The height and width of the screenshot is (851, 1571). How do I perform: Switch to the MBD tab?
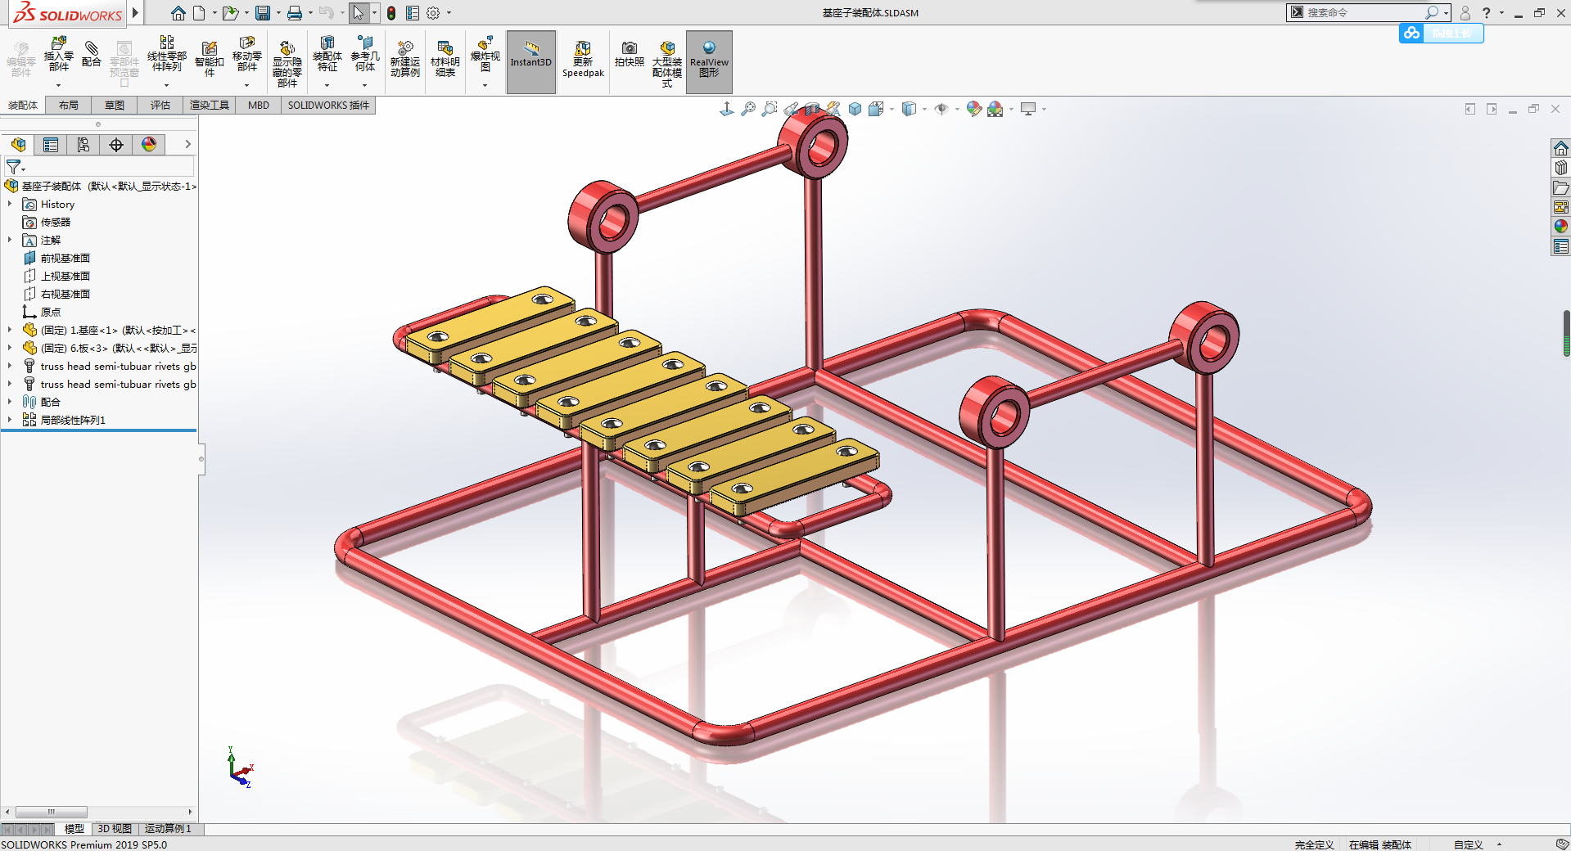tap(259, 105)
